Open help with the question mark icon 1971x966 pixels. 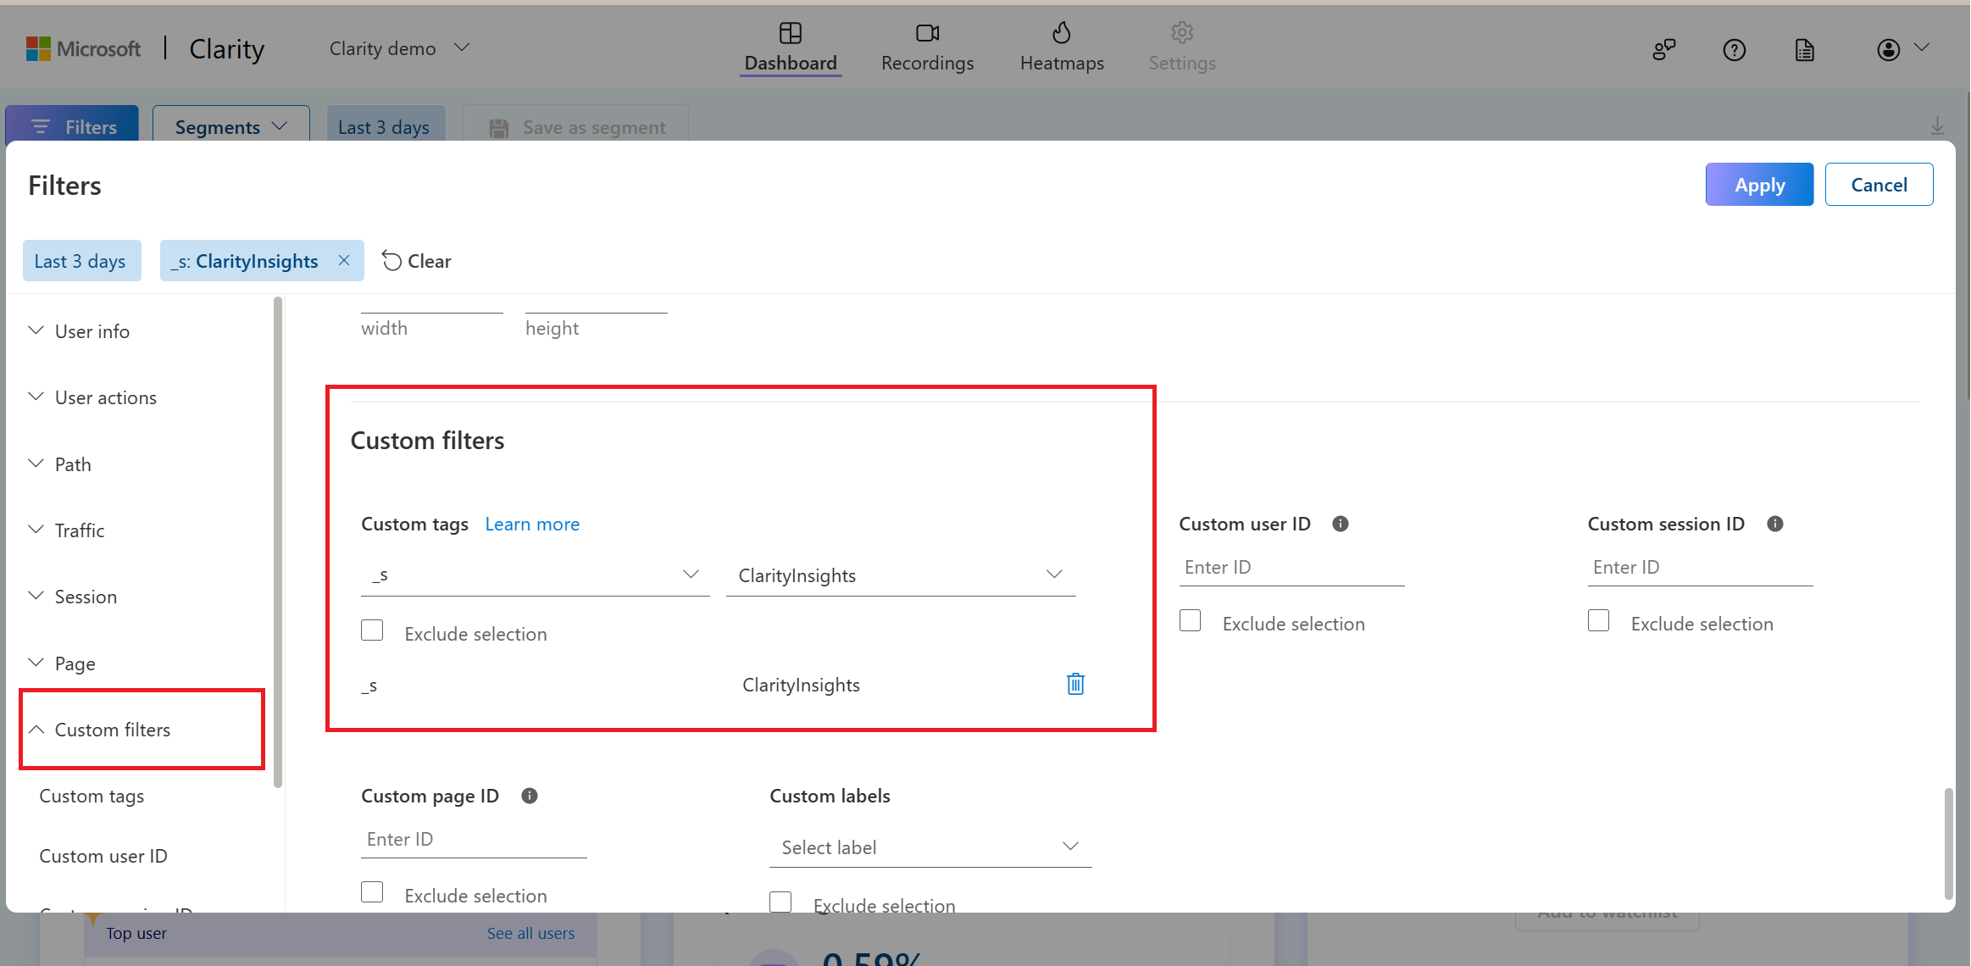click(1735, 50)
